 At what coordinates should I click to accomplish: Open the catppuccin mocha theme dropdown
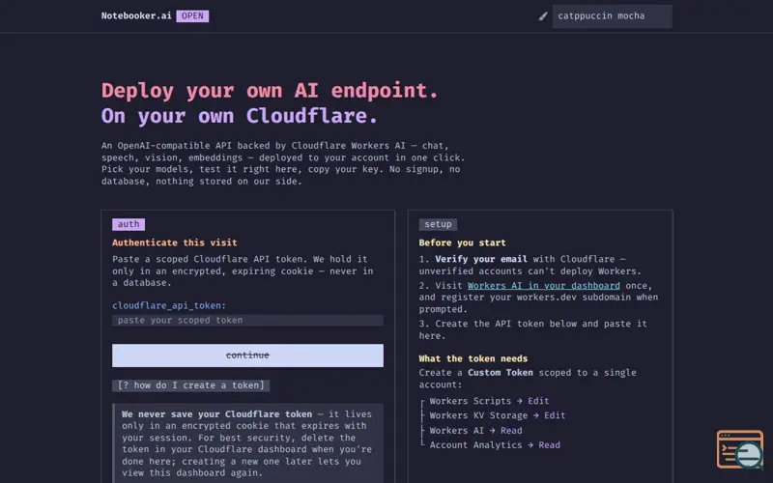(612, 16)
